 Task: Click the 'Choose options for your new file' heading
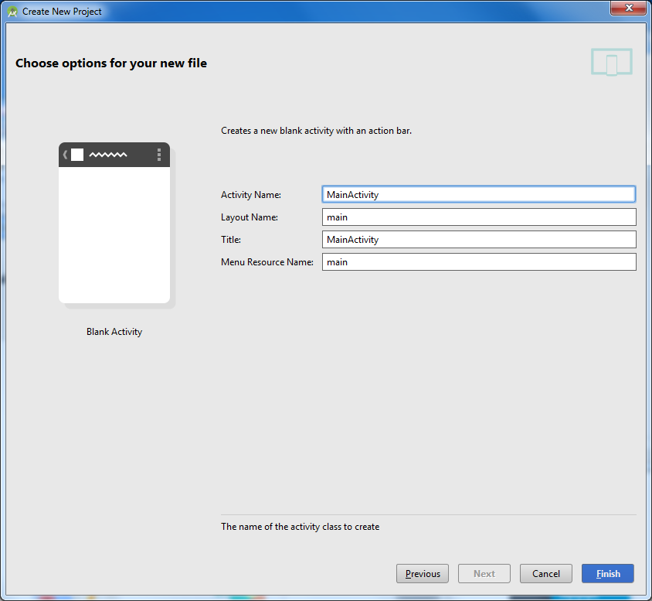[111, 63]
